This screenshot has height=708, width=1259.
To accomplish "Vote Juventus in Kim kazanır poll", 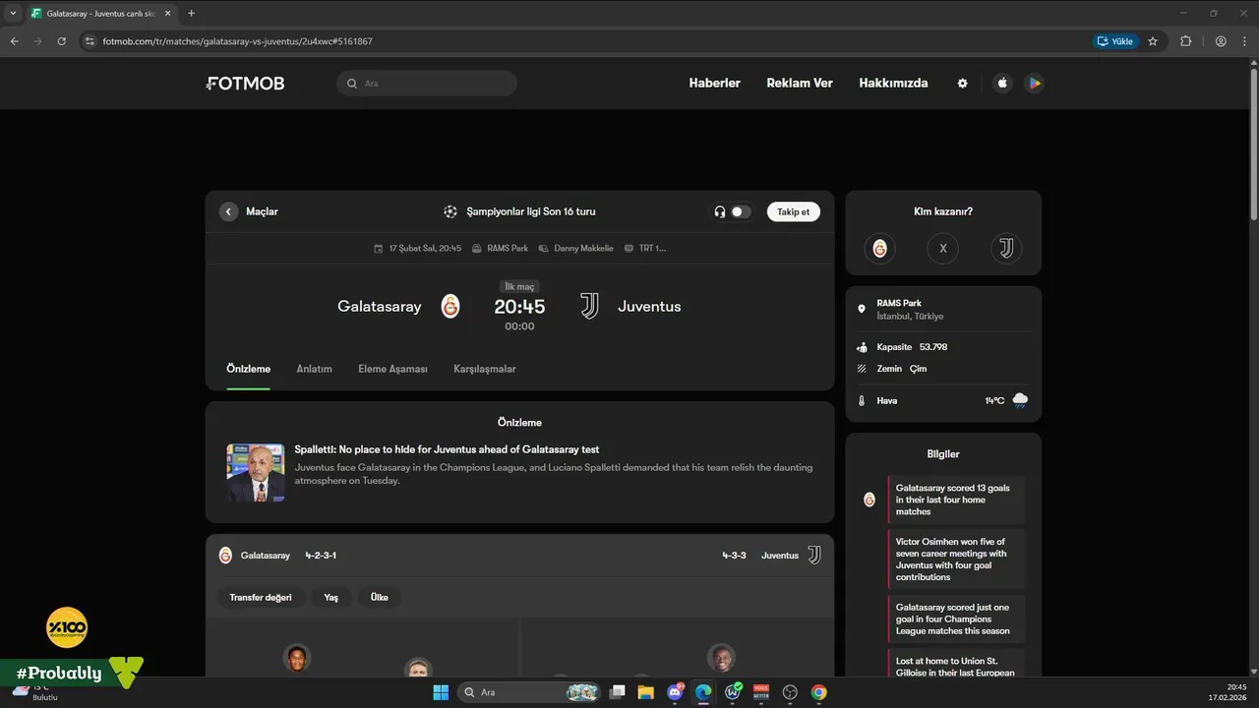I will coord(1006,249).
